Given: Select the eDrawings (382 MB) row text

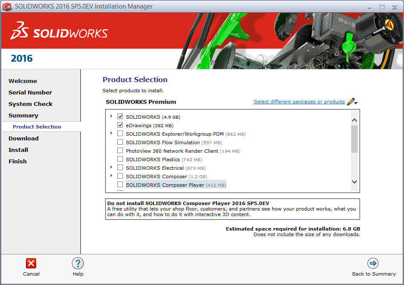Looking at the screenshot, I should pyautogui.click(x=150, y=125).
